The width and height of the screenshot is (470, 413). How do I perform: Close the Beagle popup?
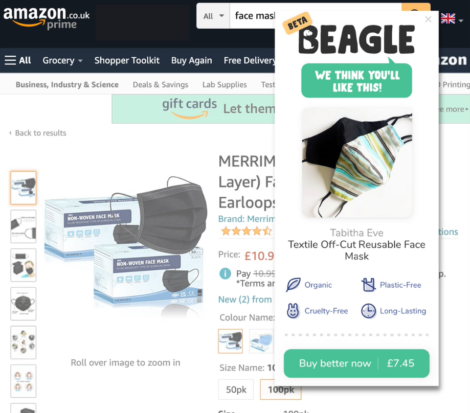[428, 19]
